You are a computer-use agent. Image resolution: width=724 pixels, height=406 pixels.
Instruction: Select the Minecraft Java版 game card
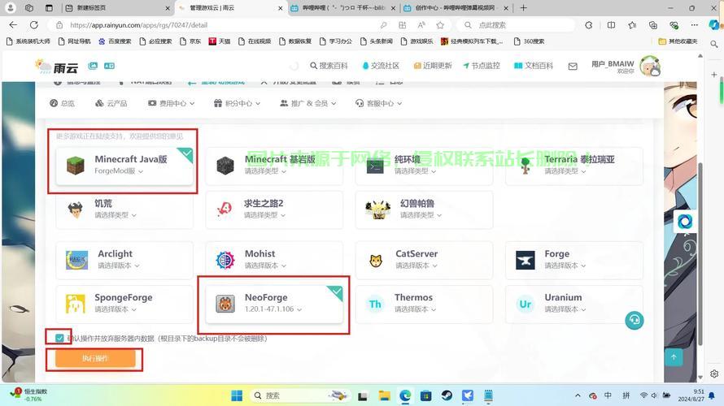pyautogui.click(x=124, y=166)
